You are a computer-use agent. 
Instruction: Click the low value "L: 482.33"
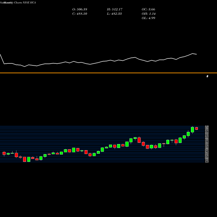pyautogui.click(x=115, y=13)
